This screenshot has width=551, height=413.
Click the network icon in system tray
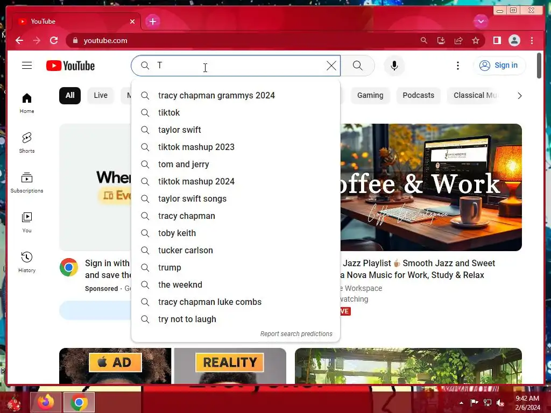488,402
